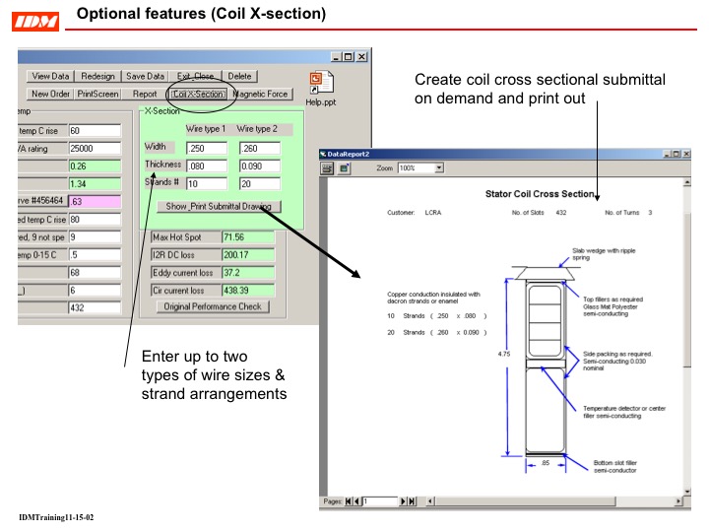The image size is (709, 532).
Task: Go to the next report page
Action: point(402,501)
